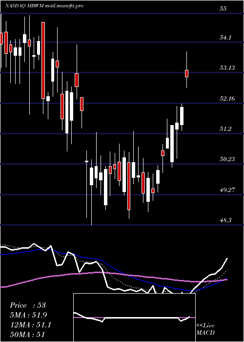Click the MACD inset chart panel
Screen dimensions: 244x342
click(134, 318)
